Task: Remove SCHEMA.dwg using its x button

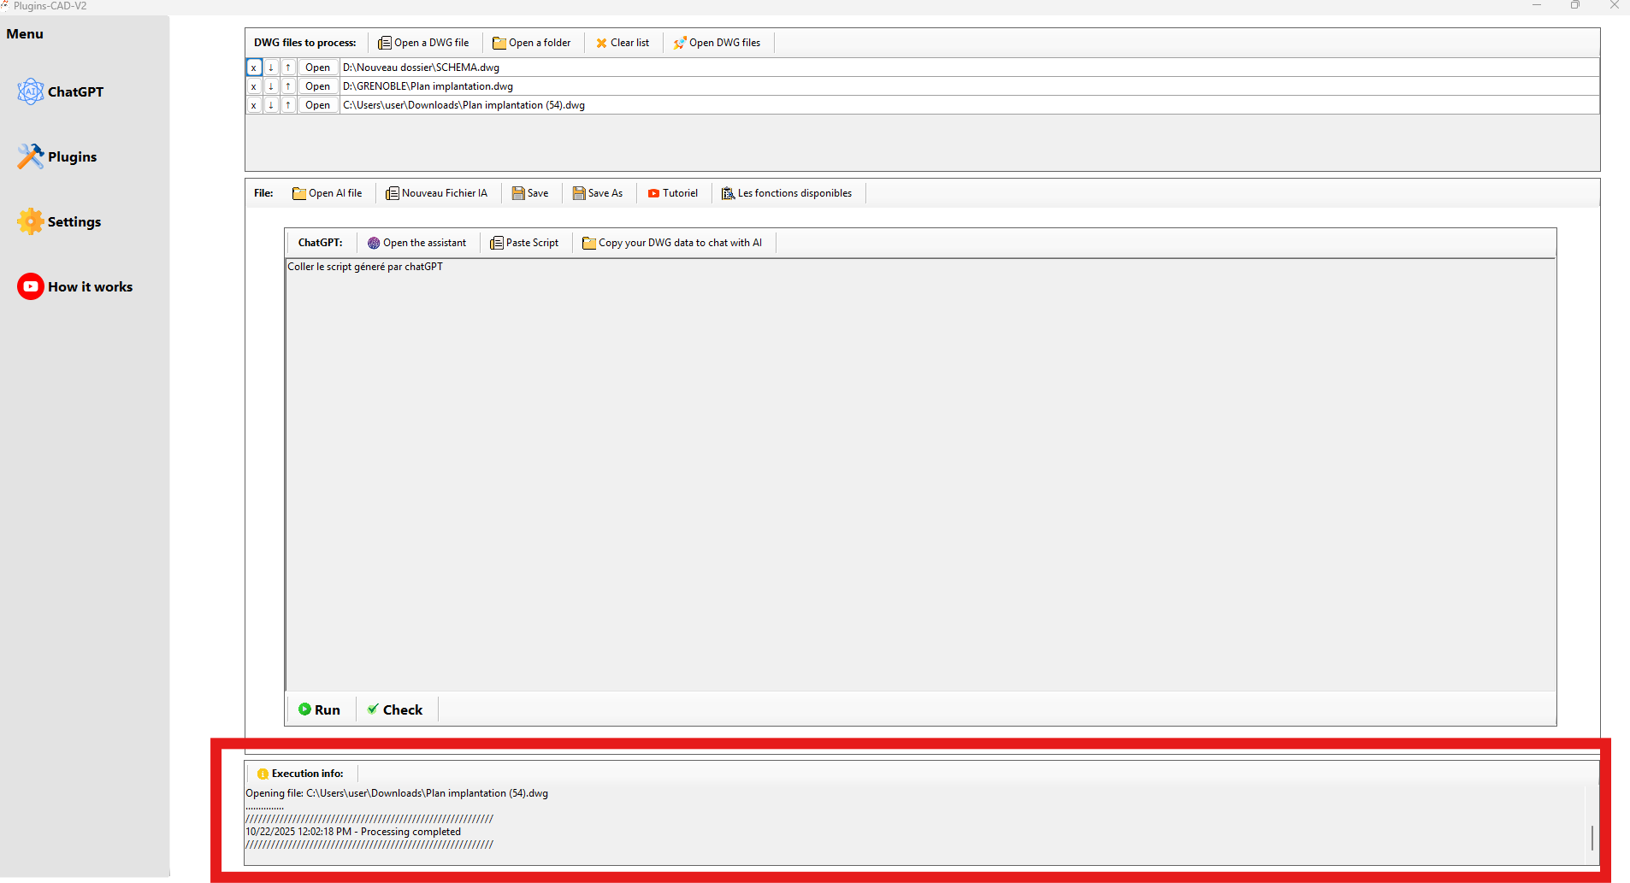Action: click(x=254, y=68)
